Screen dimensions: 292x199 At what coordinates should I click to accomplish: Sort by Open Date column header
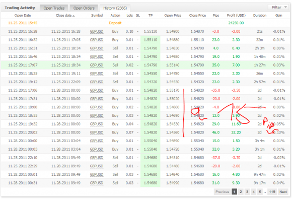23,16
